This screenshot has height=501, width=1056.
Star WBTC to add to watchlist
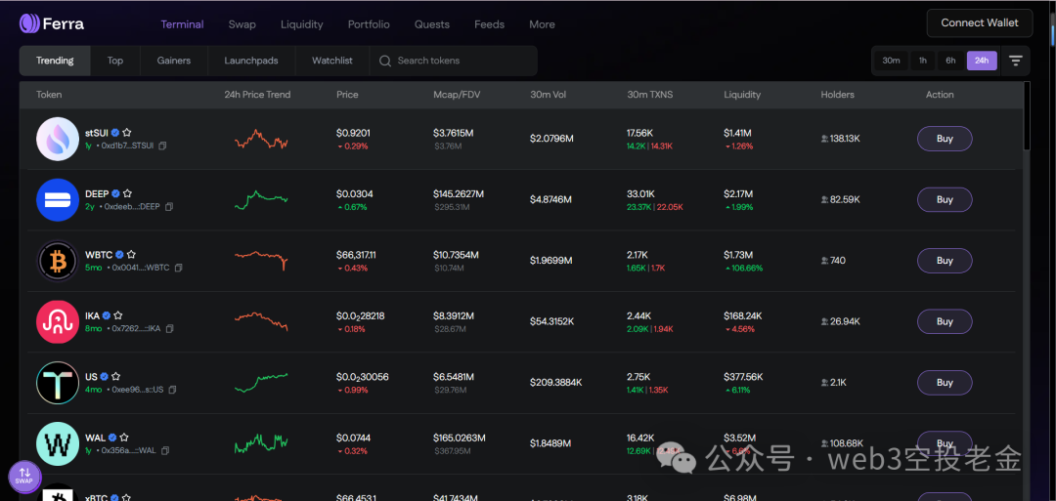pos(131,255)
